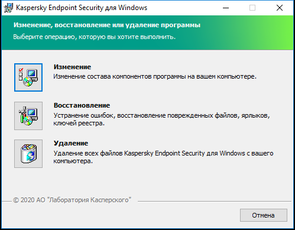Open the installer icon in title bar
The image size is (295, 230).
(8, 8)
